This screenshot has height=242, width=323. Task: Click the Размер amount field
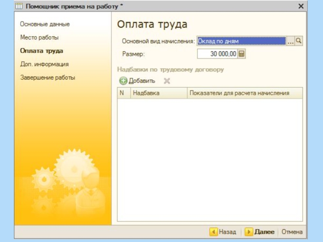point(217,54)
